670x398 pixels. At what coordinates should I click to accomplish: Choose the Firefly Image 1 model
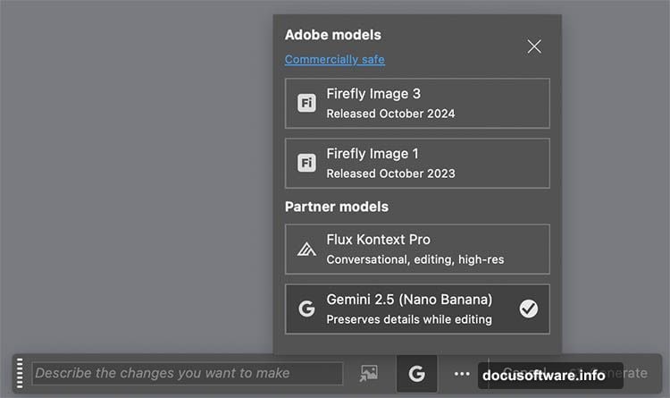tap(417, 163)
